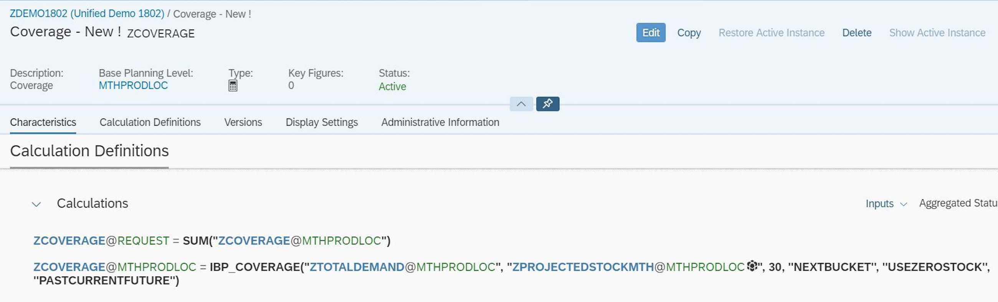This screenshot has width=998, height=302.
Task: Click Restore Active Instance
Action: pos(771,33)
